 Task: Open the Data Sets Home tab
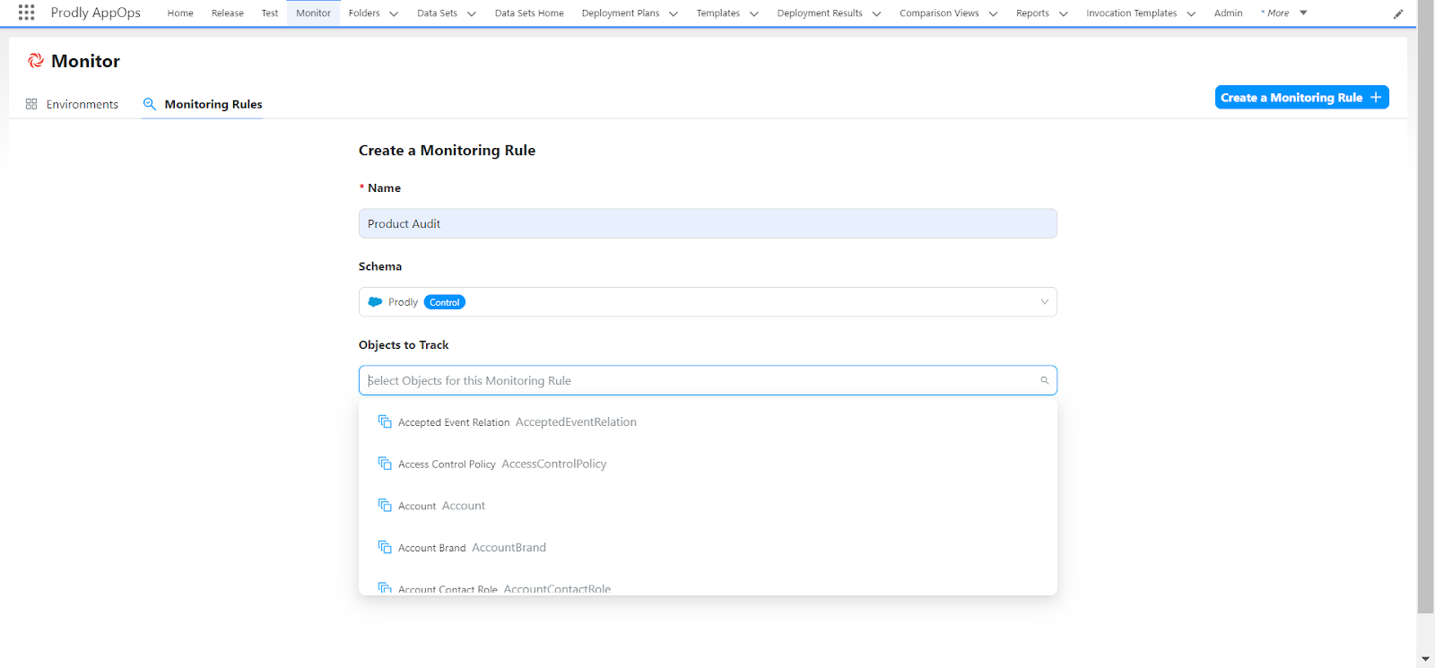click(529, 13)
